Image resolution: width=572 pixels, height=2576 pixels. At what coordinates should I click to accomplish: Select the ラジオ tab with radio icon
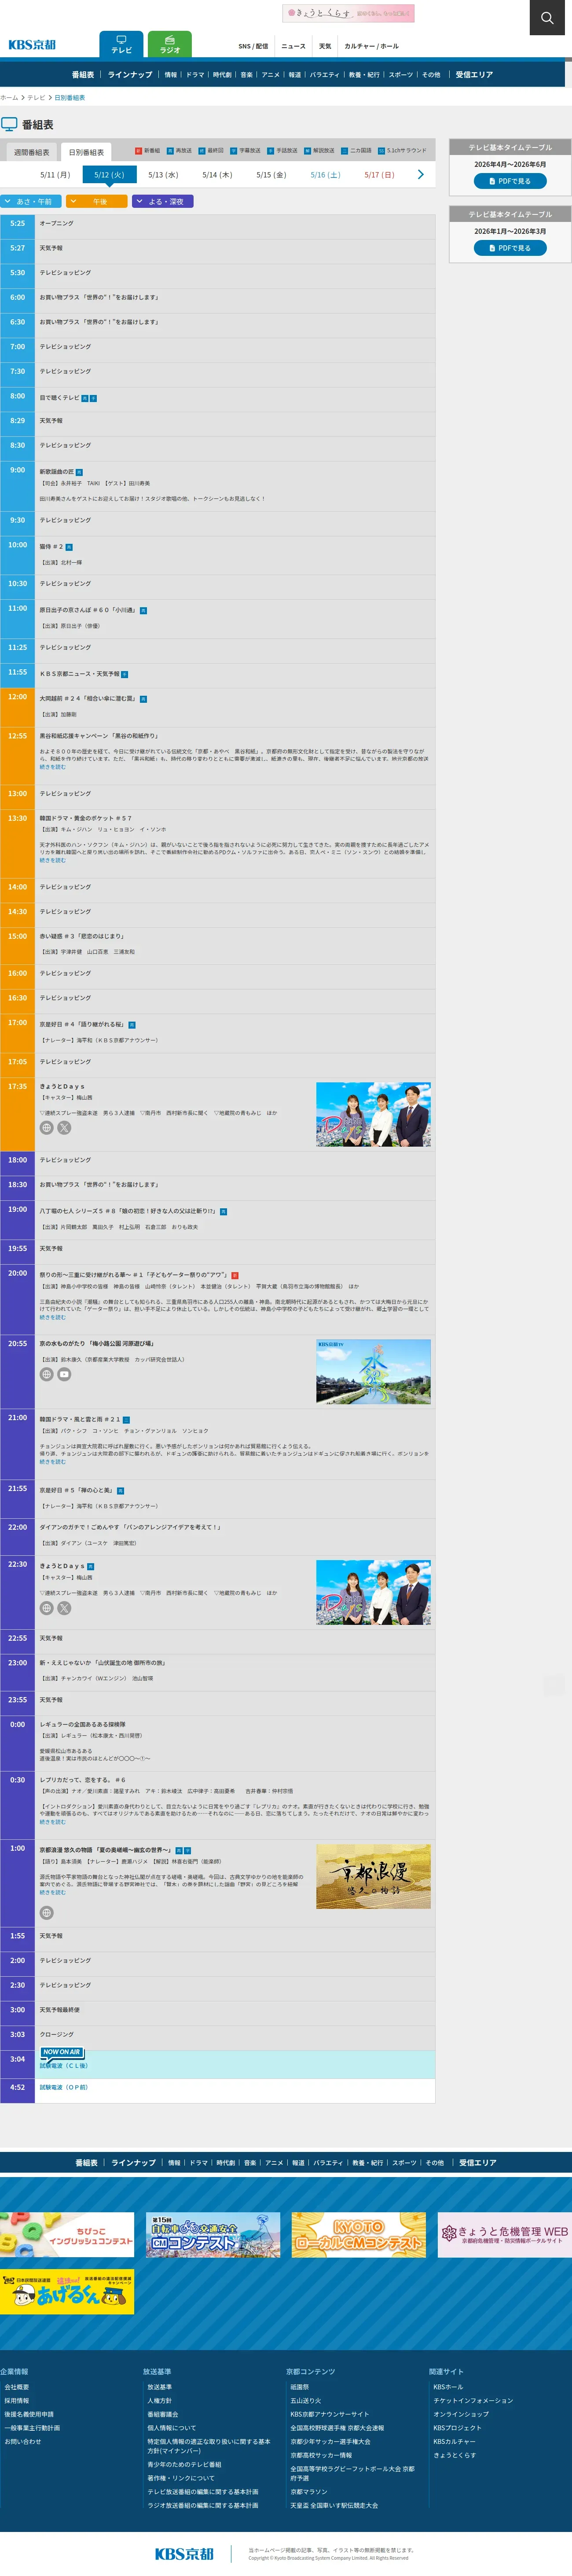(170, 44)
